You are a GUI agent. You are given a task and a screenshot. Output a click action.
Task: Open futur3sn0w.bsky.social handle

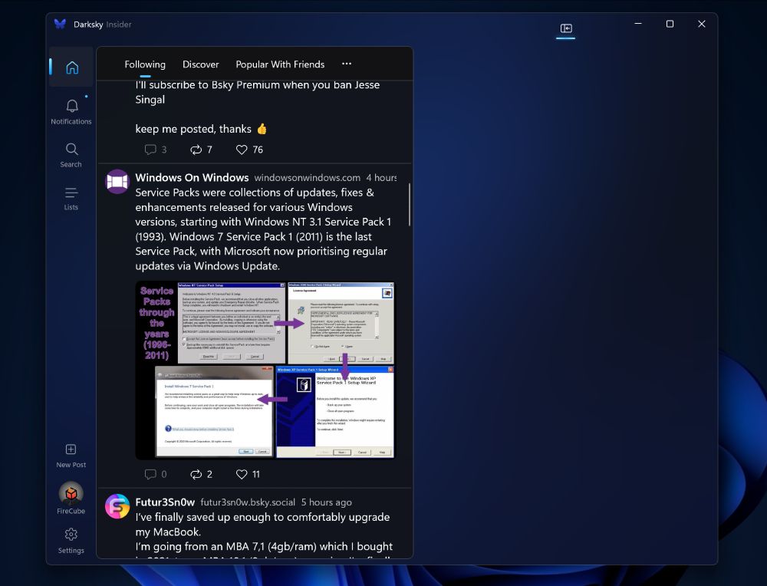248,502
